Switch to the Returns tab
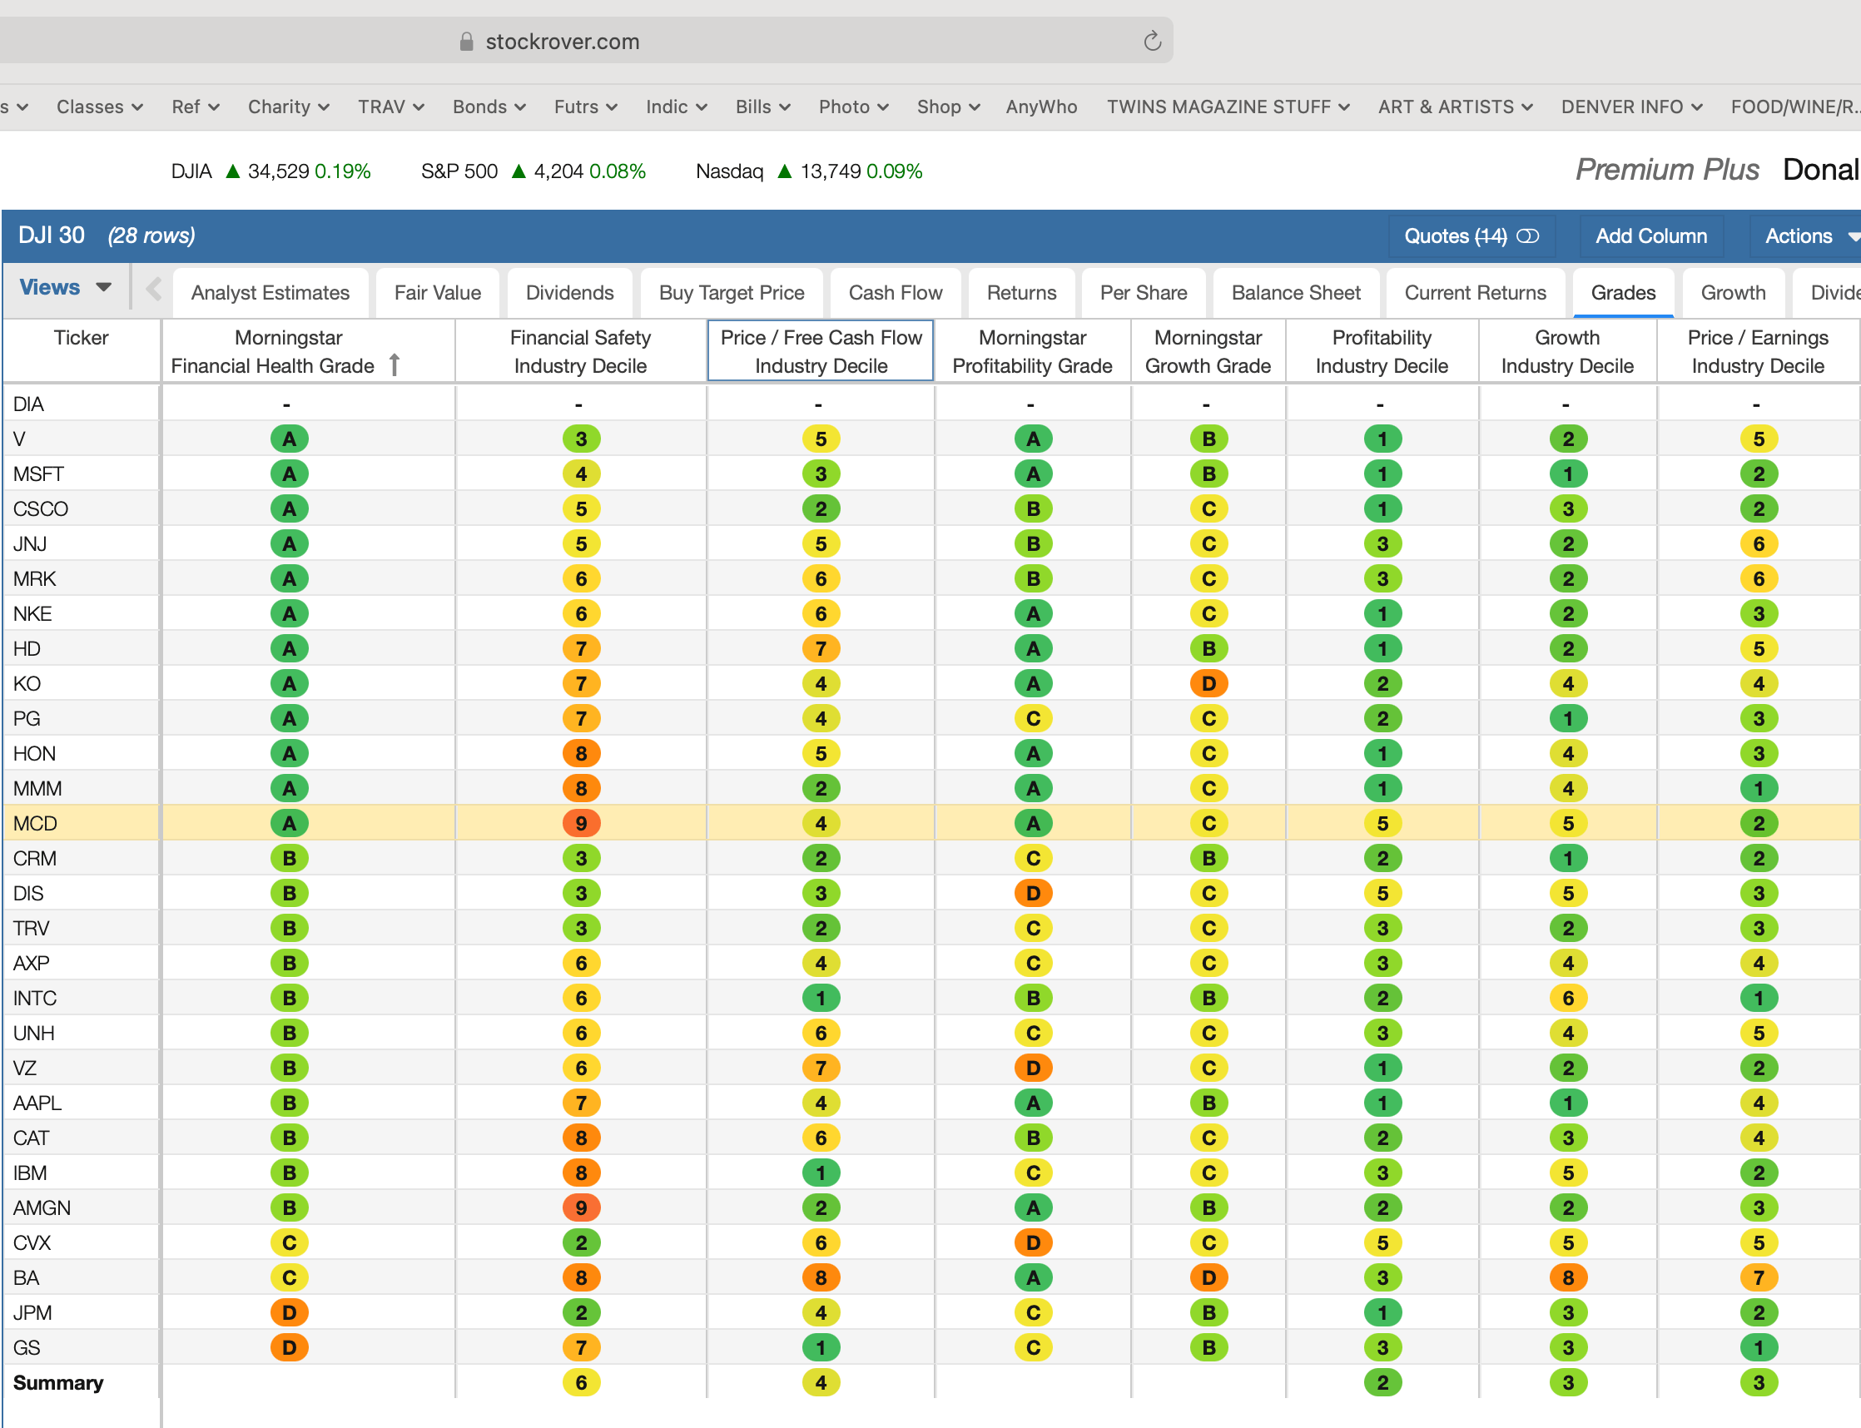This screenshot has height=1428, width=1861. tap(1021, 292)
